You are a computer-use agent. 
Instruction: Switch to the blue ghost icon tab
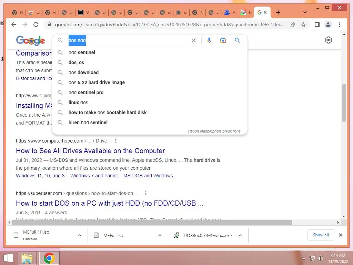[230, 12]
